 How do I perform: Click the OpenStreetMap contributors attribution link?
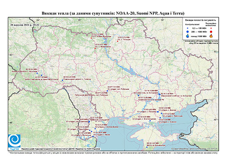(x=194, y=149)
